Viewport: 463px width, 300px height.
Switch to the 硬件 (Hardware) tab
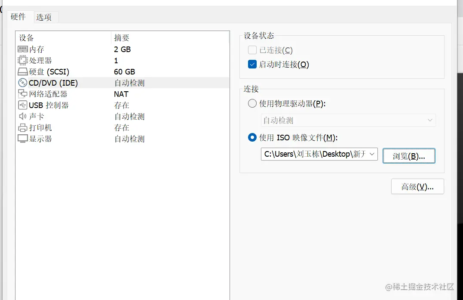pos(18,17)
